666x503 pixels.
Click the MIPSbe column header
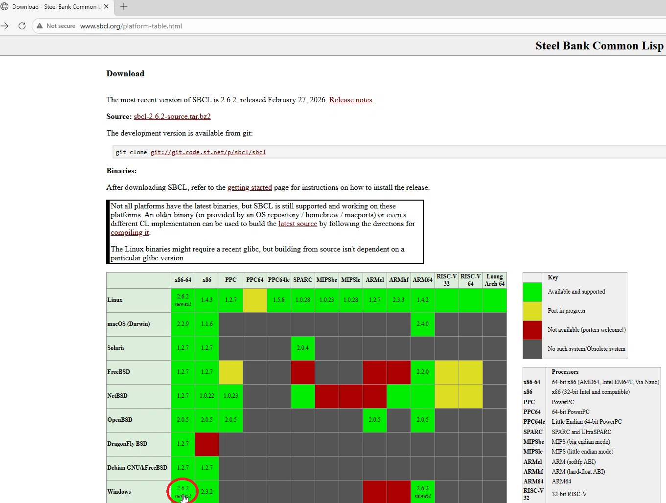tap(327, 280)
